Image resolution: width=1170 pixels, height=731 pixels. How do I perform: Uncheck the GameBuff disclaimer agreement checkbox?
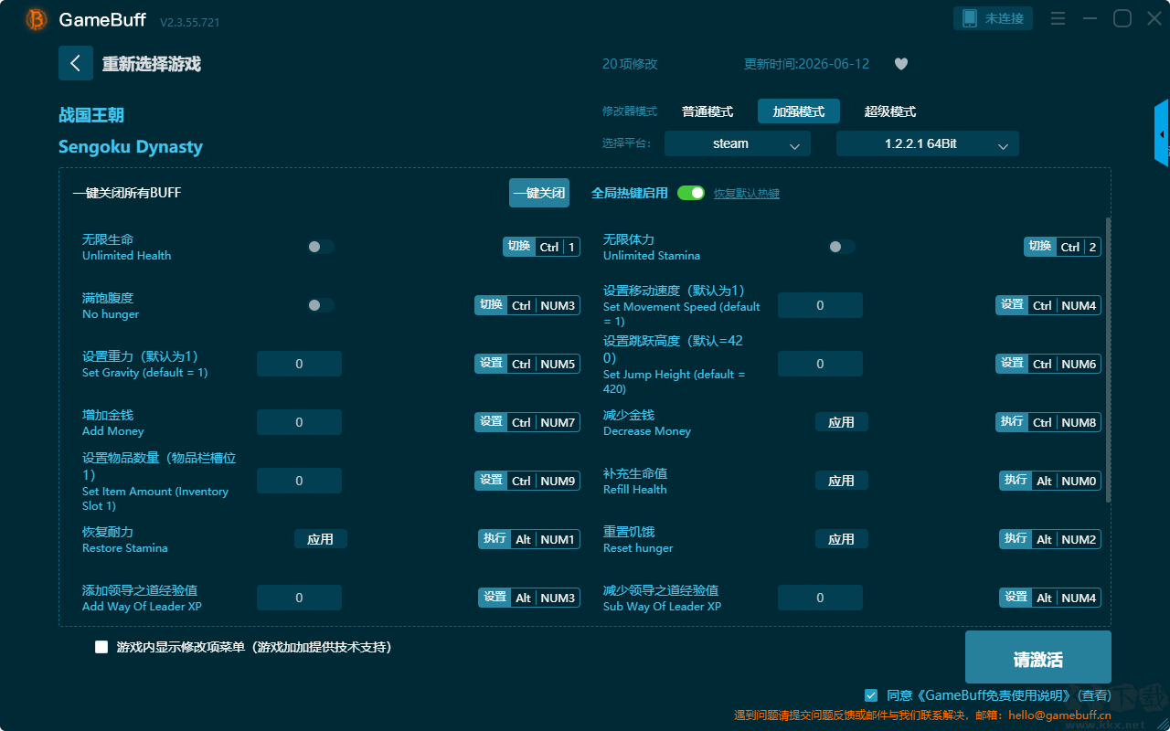(871, 695)
